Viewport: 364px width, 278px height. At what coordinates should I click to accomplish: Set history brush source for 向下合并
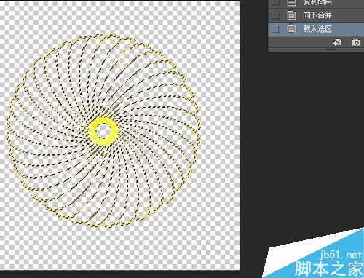(275, 15)
